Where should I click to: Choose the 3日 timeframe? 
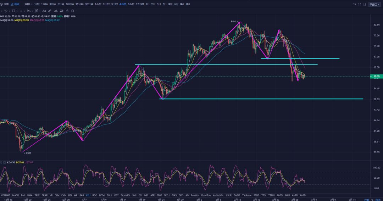[x=159, y=4]
